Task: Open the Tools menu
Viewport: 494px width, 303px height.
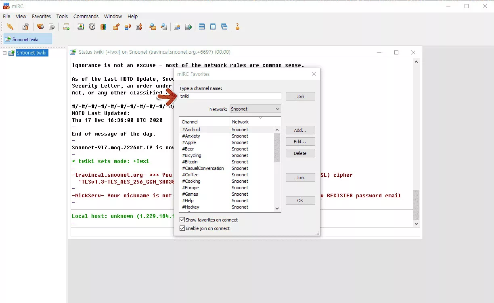Action: click(62, 17)
